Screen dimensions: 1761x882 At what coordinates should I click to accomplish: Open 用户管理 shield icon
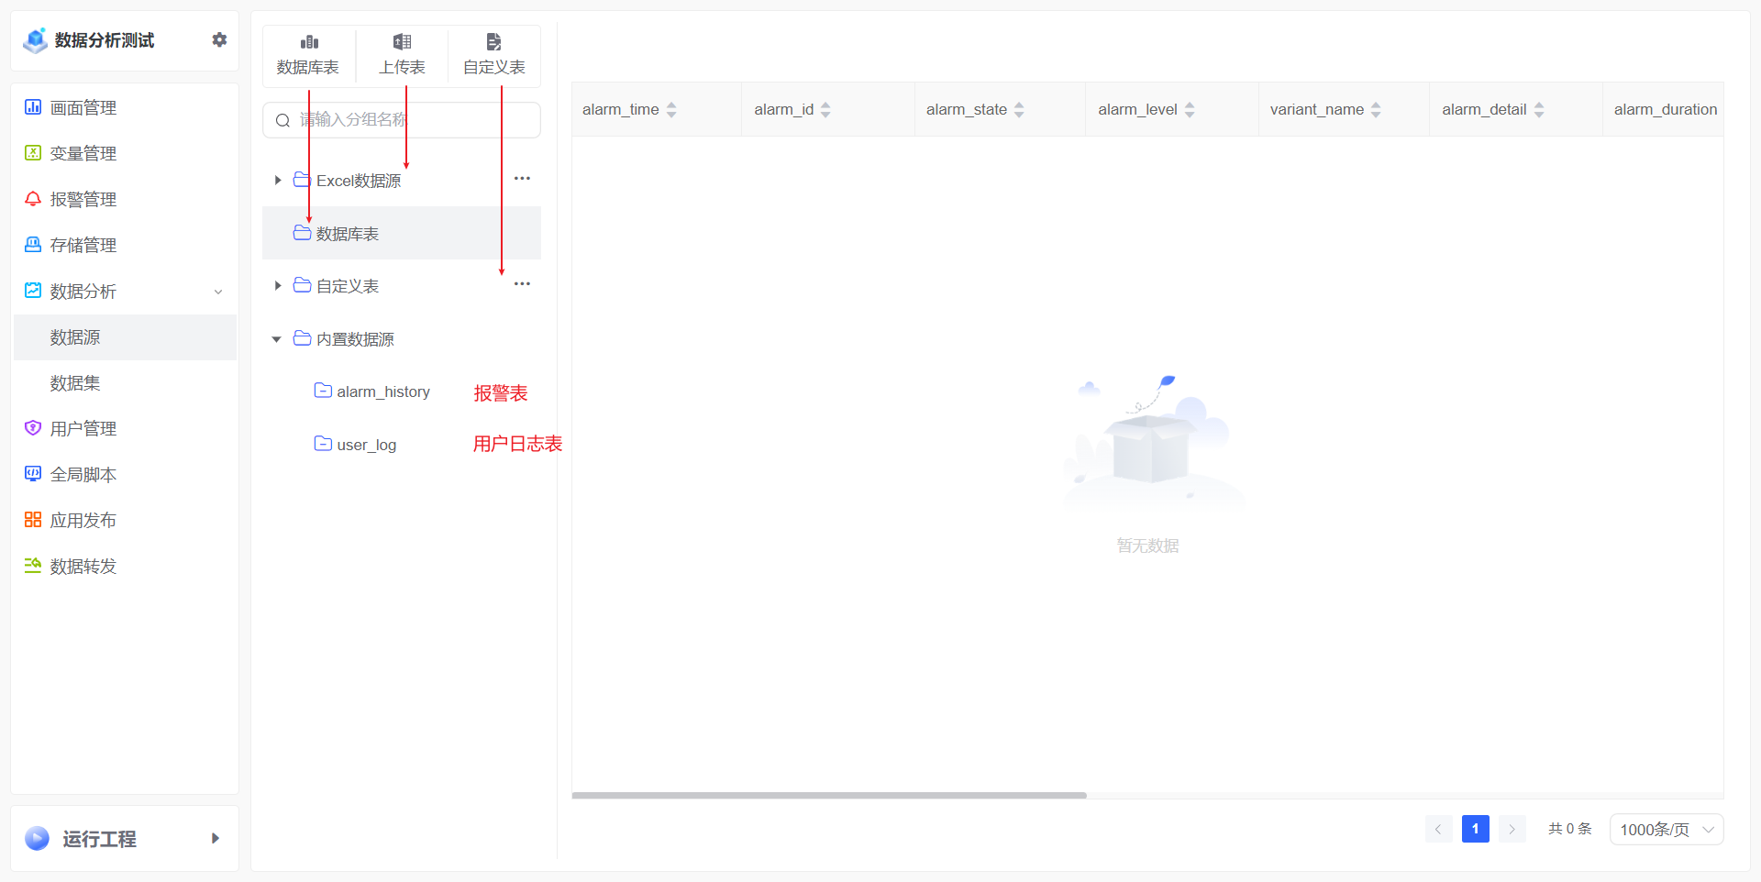(x=33, y=428)
